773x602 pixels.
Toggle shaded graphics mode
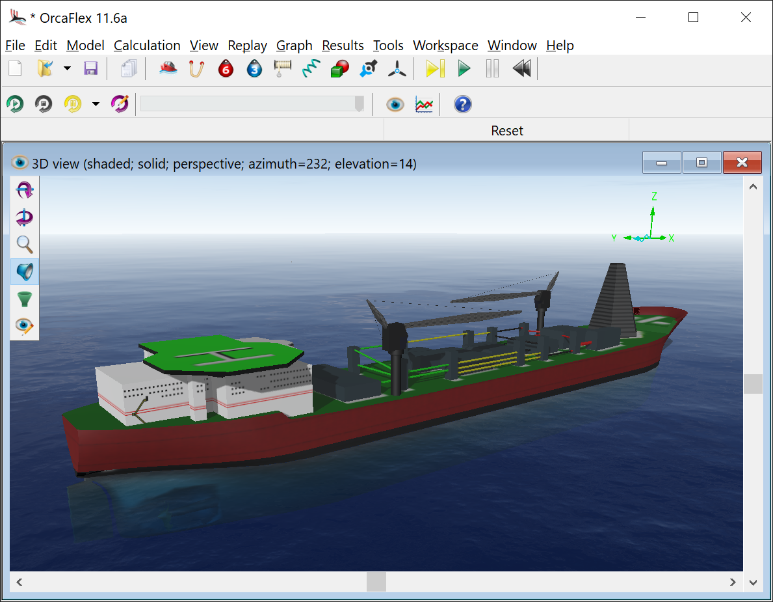pyautogui.click(x=24, y=271)
